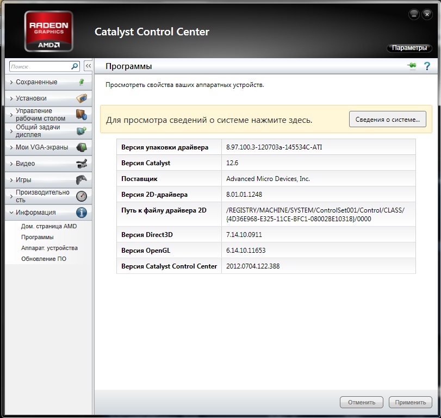Click the Версия упаковки драйвера label

click(165, 147)
